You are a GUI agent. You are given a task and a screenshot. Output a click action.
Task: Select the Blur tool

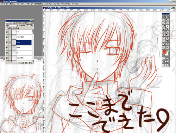click(x=164, y=35)
